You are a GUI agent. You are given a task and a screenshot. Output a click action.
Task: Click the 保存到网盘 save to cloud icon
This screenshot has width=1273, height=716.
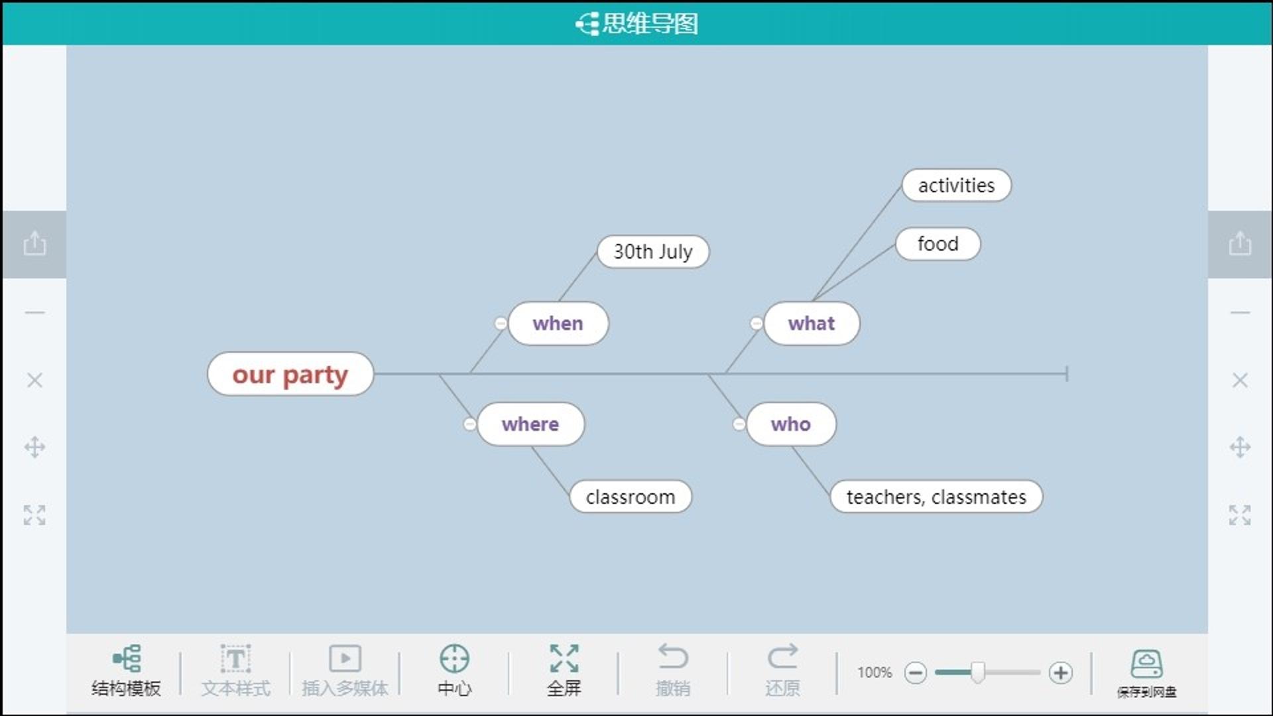(x=1146, y=664)
